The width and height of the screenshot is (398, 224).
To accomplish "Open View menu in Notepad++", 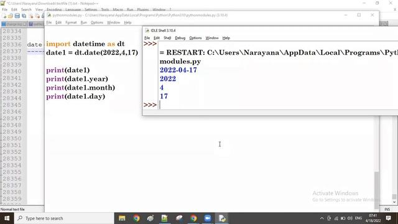I will point(39,9).
